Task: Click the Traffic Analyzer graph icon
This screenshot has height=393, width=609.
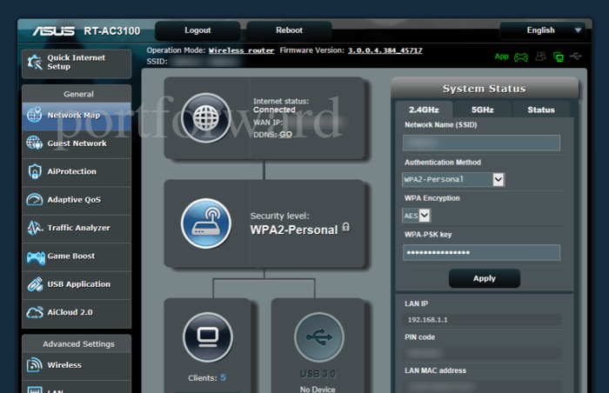Action: pos(35,228)
